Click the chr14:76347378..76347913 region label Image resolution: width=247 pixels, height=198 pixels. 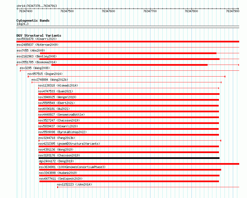click(37, 6)
